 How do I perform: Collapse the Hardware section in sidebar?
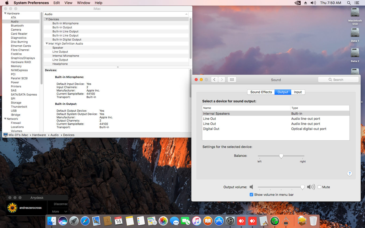click(5, 13)
